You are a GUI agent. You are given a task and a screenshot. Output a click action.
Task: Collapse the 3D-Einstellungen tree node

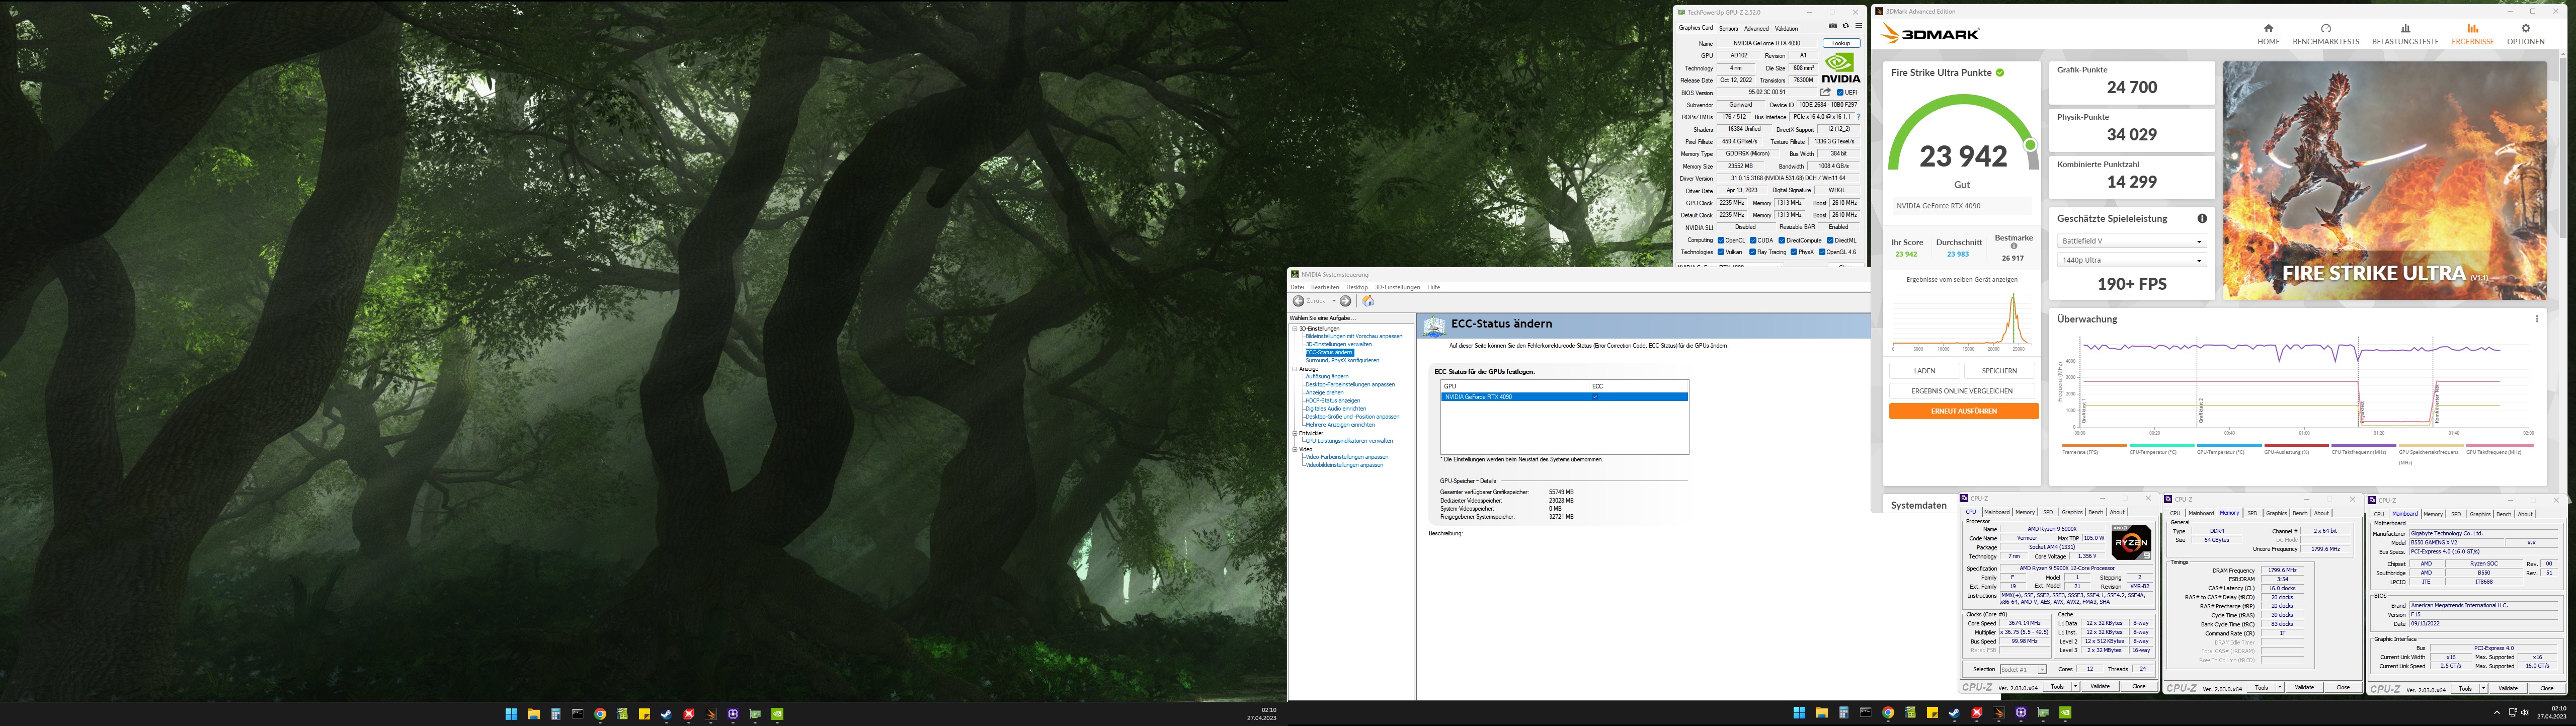coord(1294,328)
